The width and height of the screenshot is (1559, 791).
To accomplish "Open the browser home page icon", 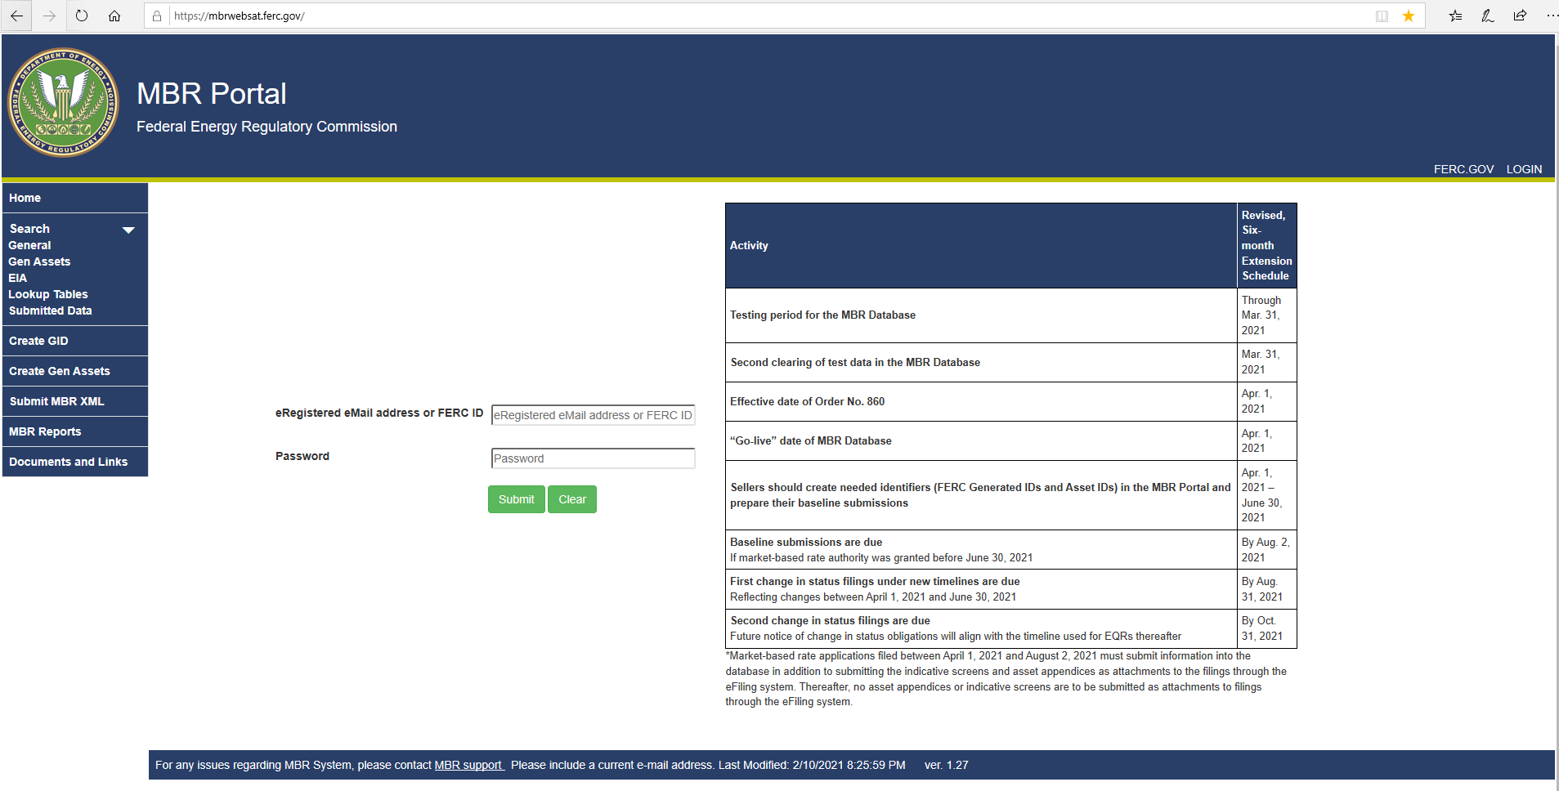I will click(x=114, y=16).
